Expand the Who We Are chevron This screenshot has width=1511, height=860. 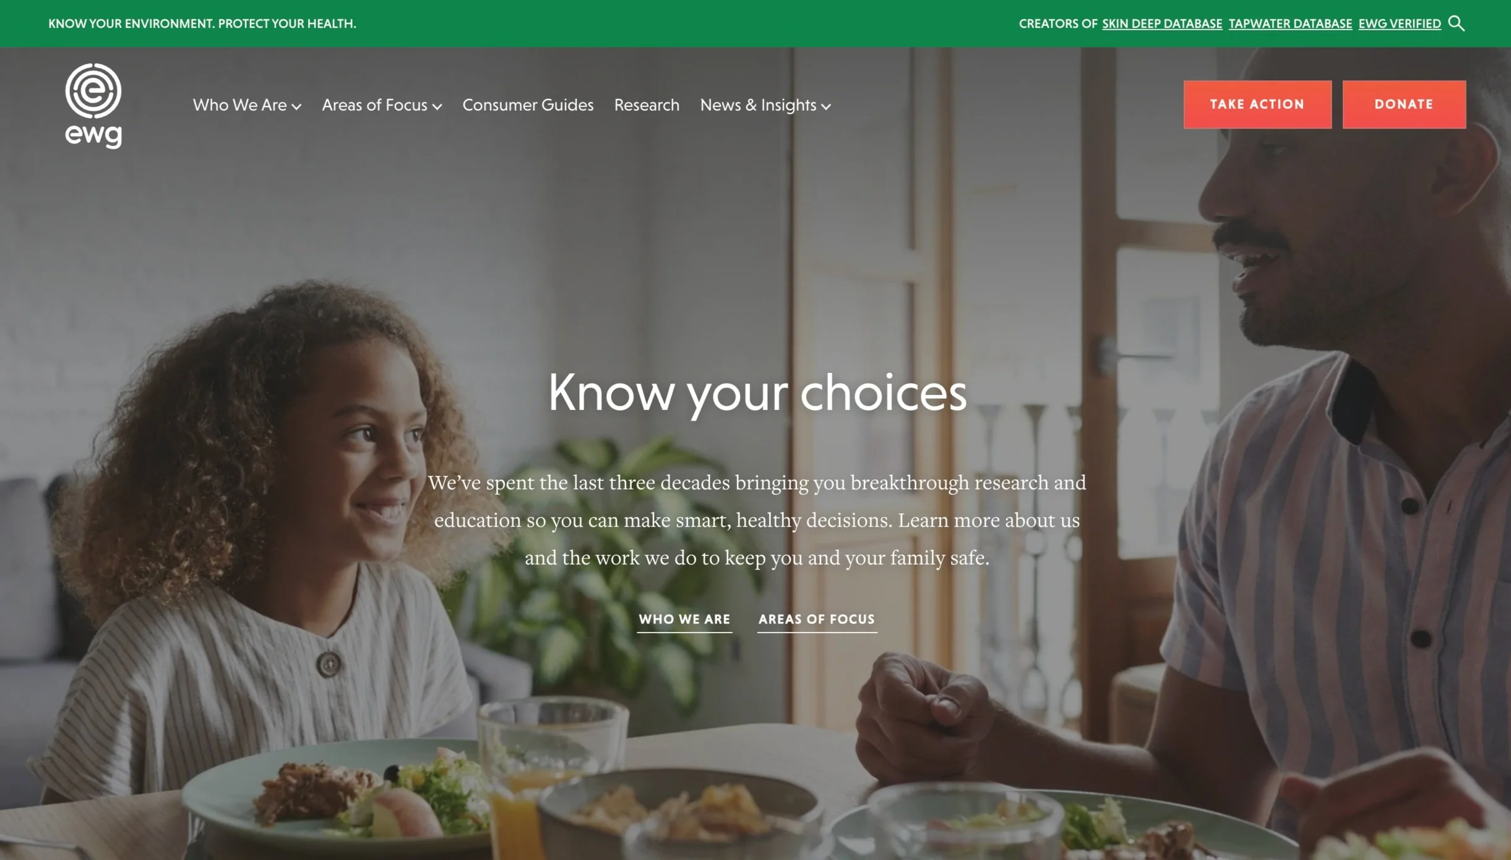point(296,107)
